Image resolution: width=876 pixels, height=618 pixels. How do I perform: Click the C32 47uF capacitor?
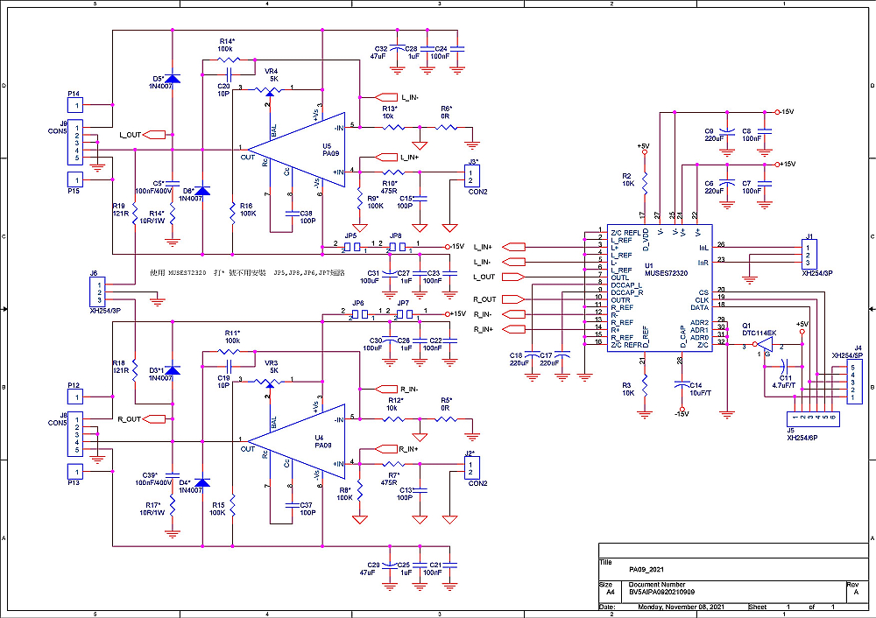(x=397, y=50)
